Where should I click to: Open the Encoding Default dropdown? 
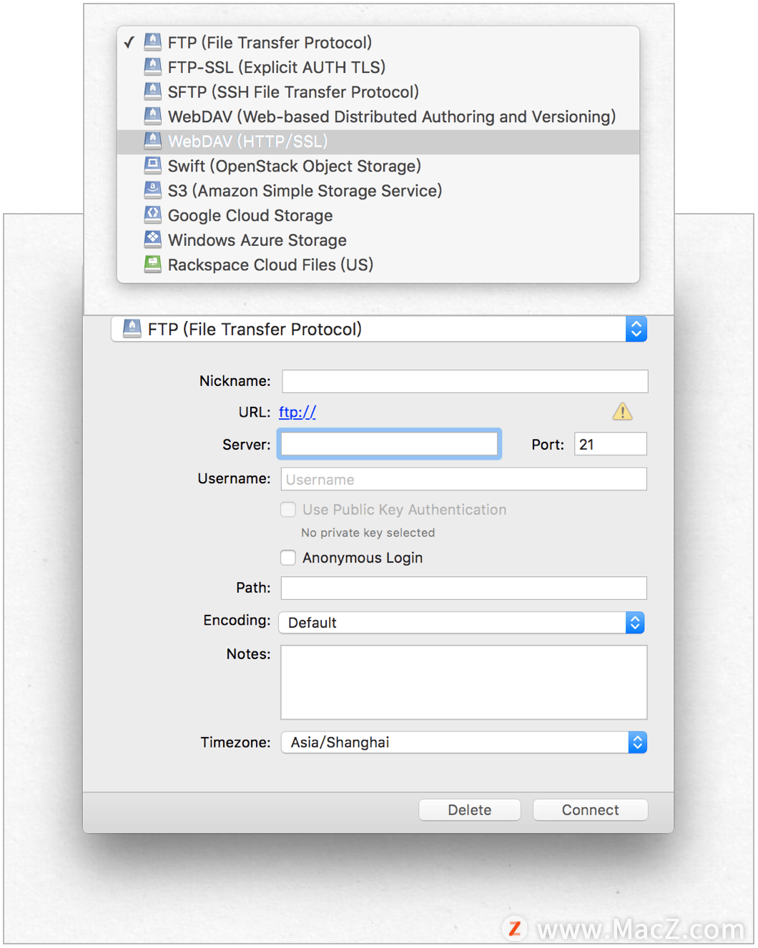[x=462, y=623]
